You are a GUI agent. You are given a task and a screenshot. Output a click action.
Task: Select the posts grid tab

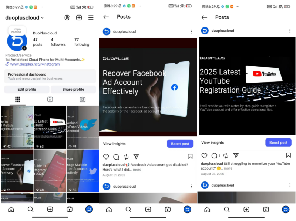coord(17,99)
